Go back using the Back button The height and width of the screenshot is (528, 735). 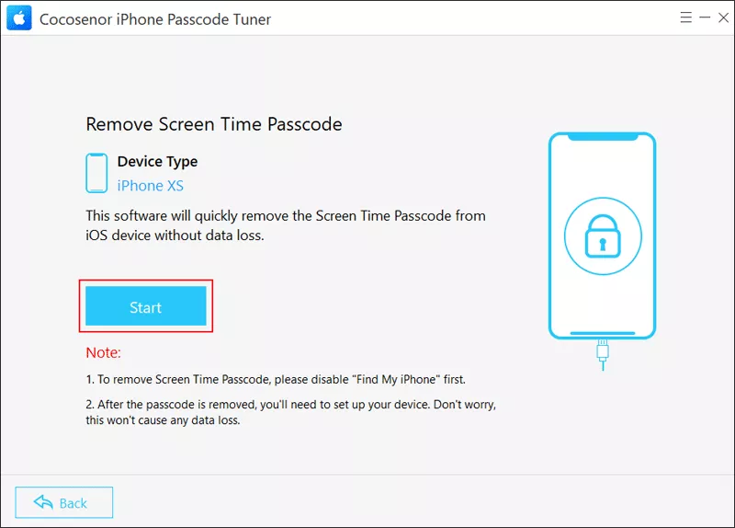click(63, 502)
